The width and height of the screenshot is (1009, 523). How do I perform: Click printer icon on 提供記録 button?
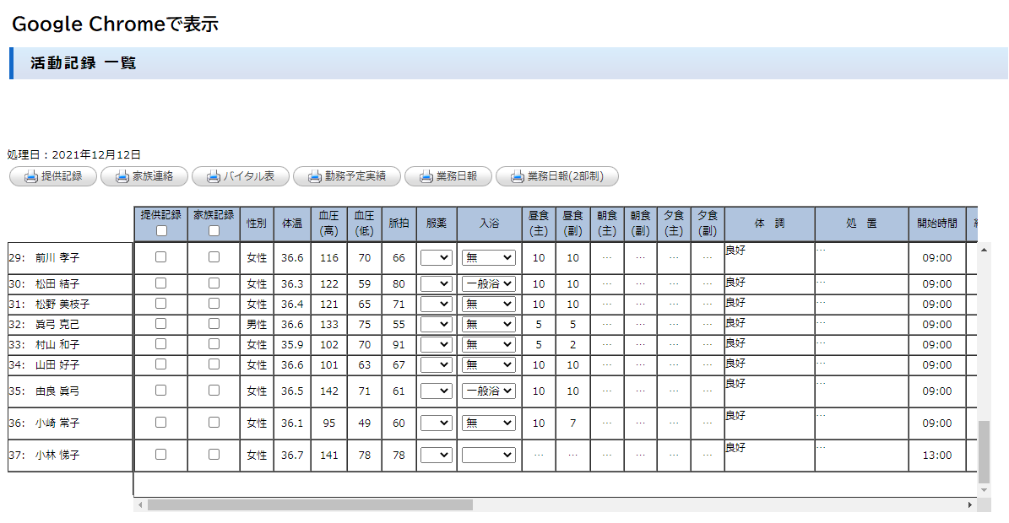pos(31,177)
